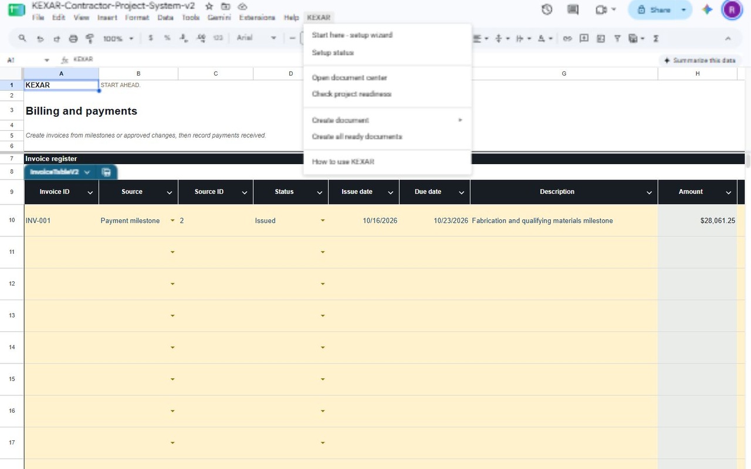Increase decimal places
This screenshot has height=469, width=751.
[x=201, y=38]
